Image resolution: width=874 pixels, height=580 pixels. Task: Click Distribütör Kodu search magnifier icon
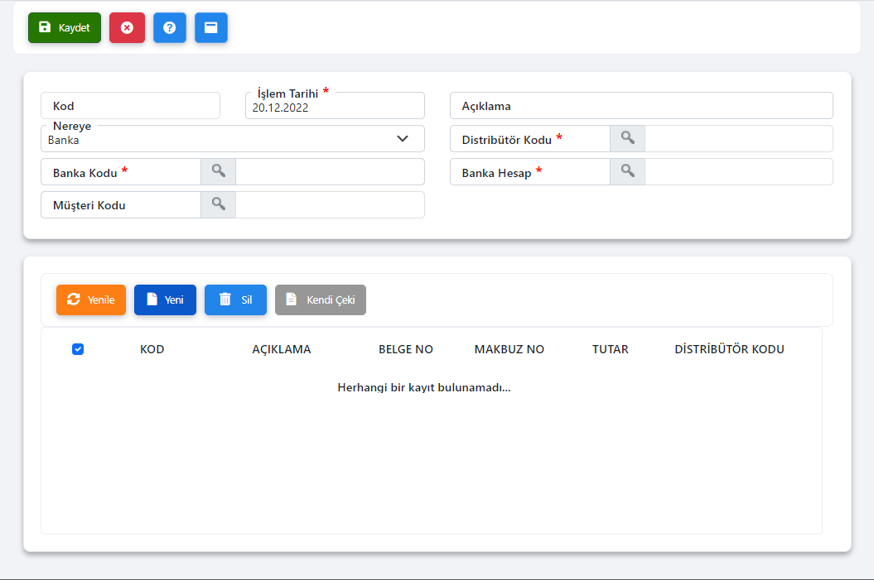(x=627, y=138)
